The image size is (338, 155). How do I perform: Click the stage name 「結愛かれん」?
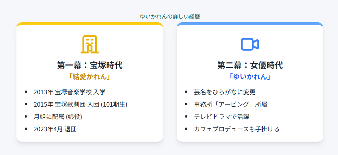tap(89, 76)
